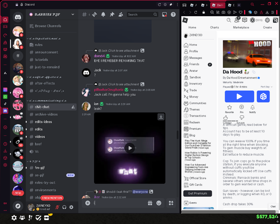Expand the edits-ideas channel threads
Screen dimensions: 280x224
26,122
